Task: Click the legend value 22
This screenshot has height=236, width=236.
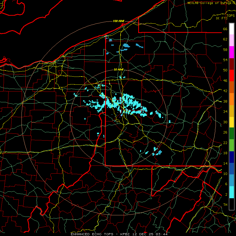Action: [225, 143]
